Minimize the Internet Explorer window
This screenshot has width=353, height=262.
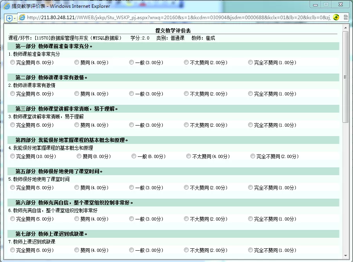(x=315, y=5)
